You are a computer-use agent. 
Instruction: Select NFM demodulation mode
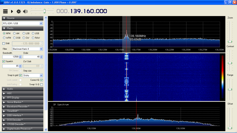(x=4, y=33)
